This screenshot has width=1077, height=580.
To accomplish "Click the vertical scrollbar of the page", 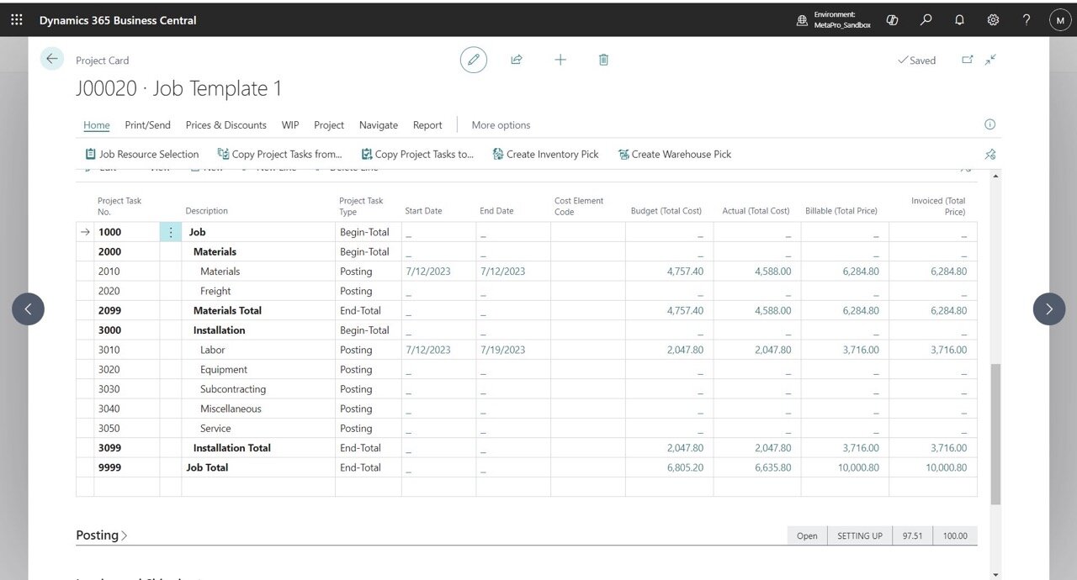I will 996,433.
